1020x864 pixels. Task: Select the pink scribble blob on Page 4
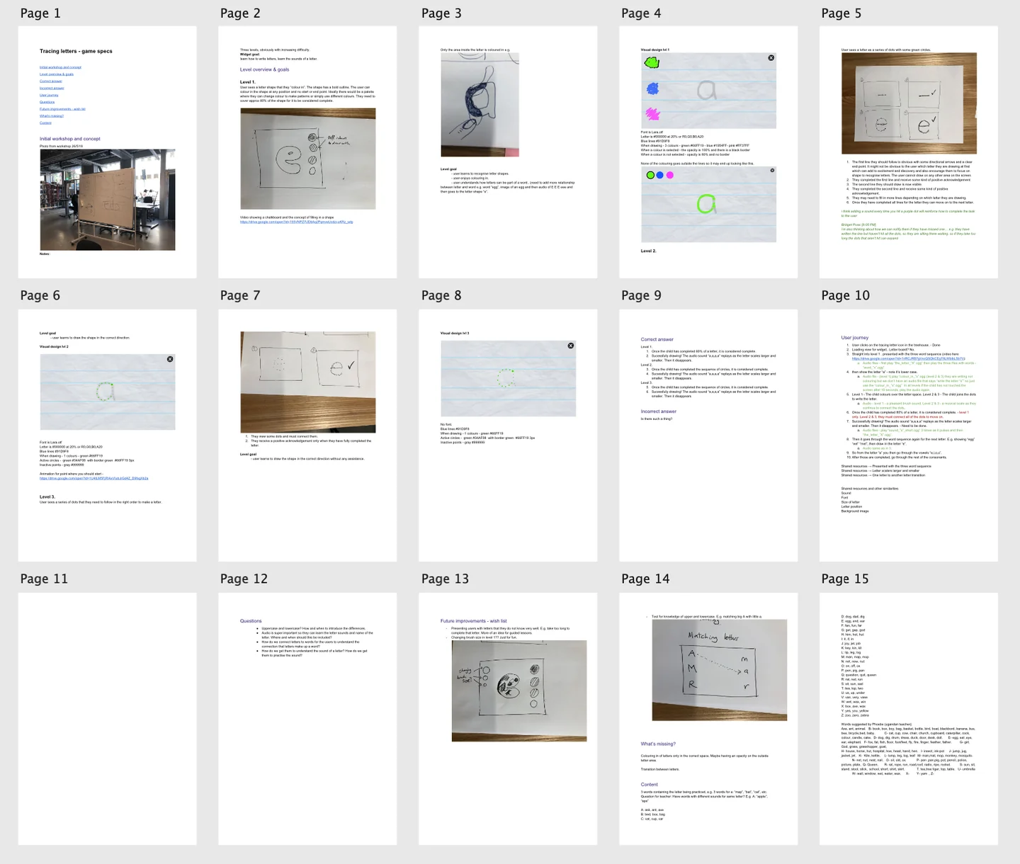(653, 113)
